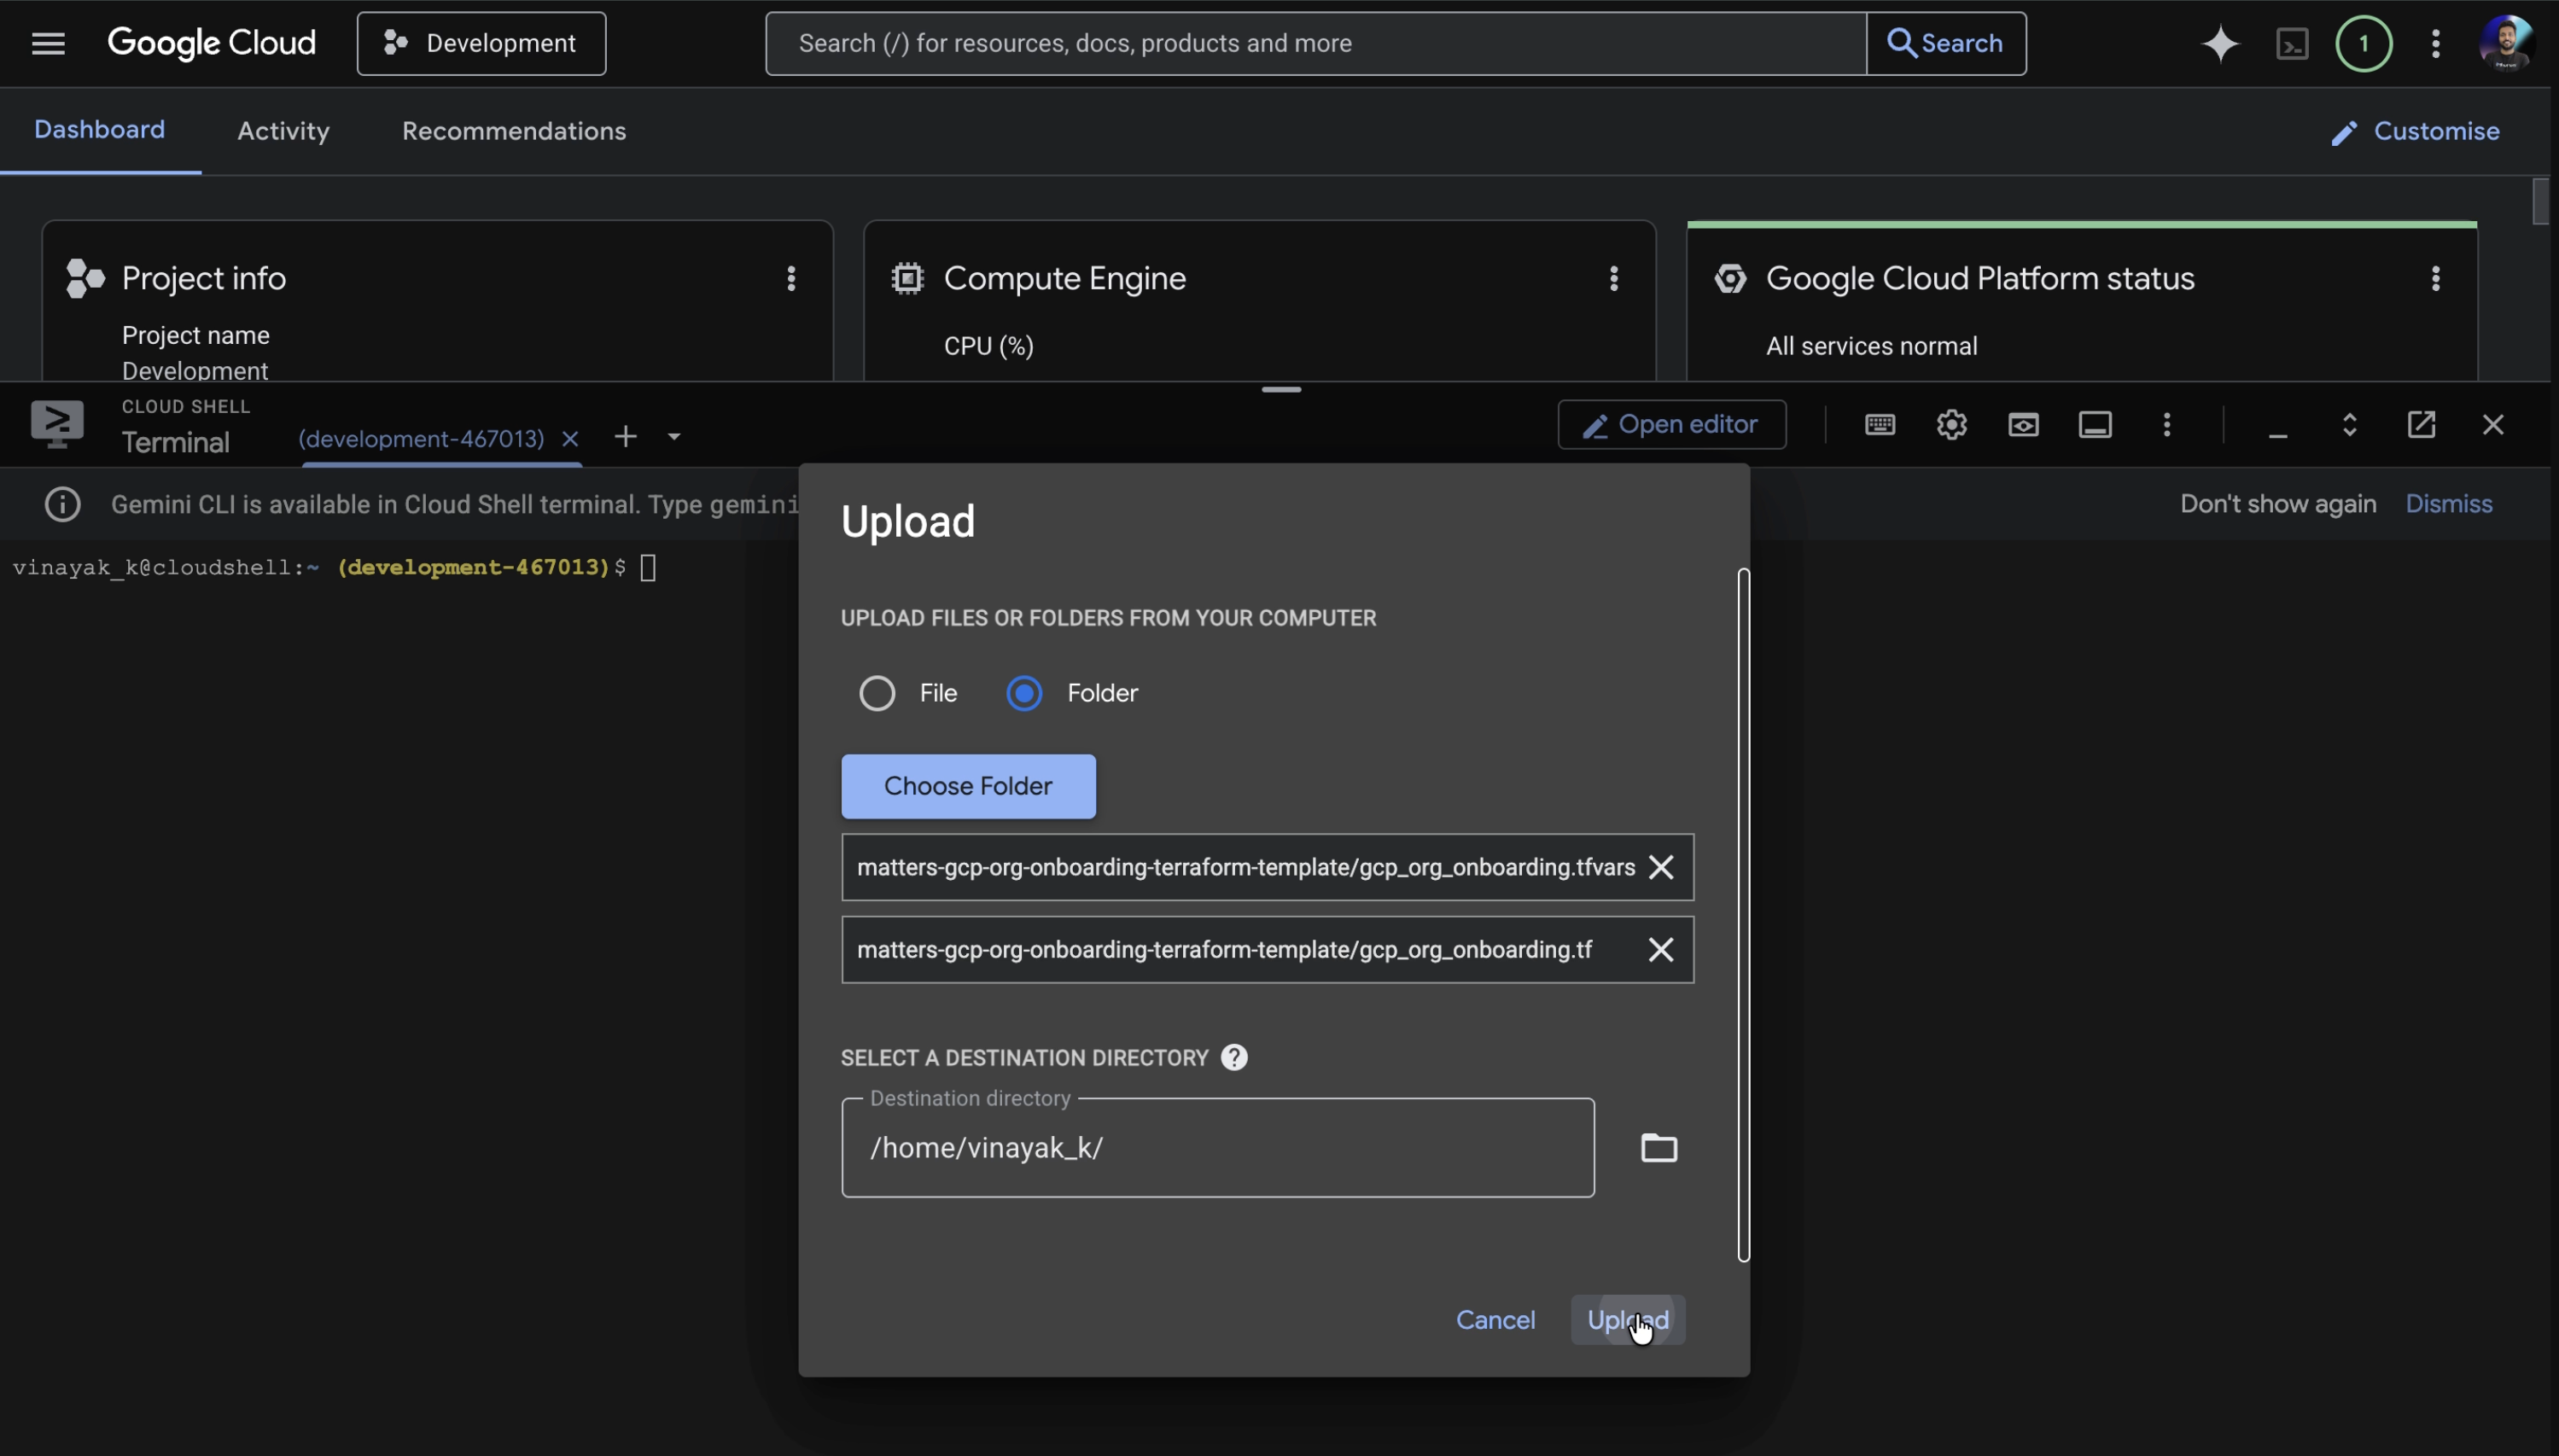Image resolution: width=2559 pixels, height=1456 pixels.
Task: Add a new terminal tab
Action: click(x=626, y=436)
